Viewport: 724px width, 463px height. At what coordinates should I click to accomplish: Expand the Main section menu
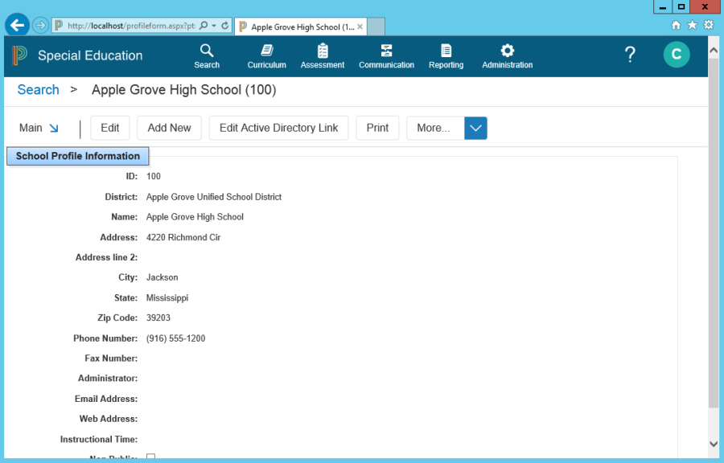(39, 128)
